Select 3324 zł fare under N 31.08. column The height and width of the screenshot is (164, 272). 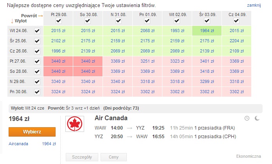click(x=118, y=92)
